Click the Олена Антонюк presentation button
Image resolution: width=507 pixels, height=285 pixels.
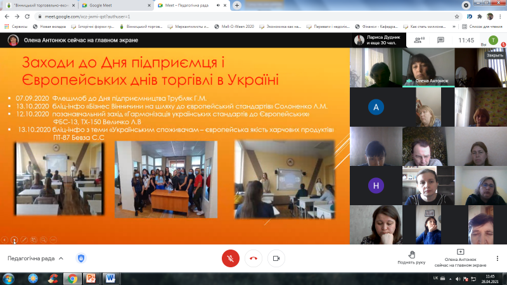460,258
